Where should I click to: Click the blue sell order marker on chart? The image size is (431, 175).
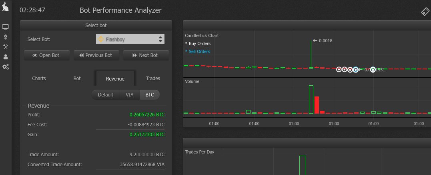pyautogui.click(x=355, y=70)
